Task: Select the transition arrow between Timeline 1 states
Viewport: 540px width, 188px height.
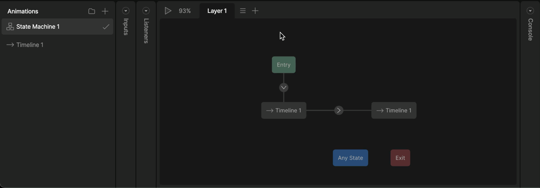Action: (x=339, y=110)
